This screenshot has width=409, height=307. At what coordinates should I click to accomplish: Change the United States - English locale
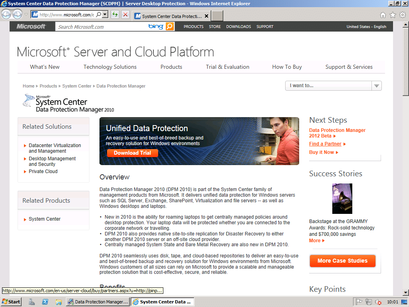pyautogui.click(x=366, y=27)
